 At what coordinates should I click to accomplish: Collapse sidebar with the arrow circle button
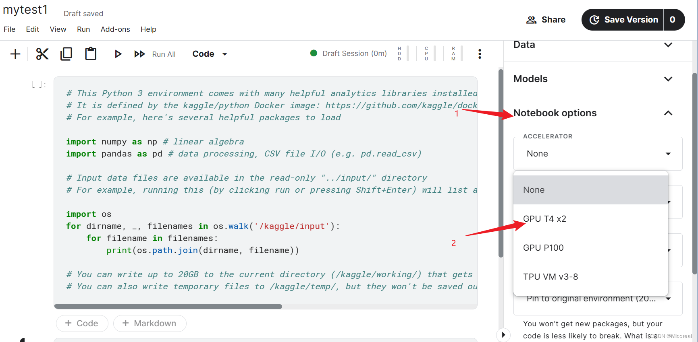[x=503, y=335]
